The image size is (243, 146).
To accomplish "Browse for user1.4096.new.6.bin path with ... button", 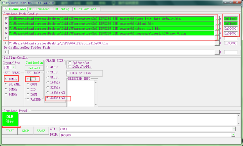I will (217, 34).
